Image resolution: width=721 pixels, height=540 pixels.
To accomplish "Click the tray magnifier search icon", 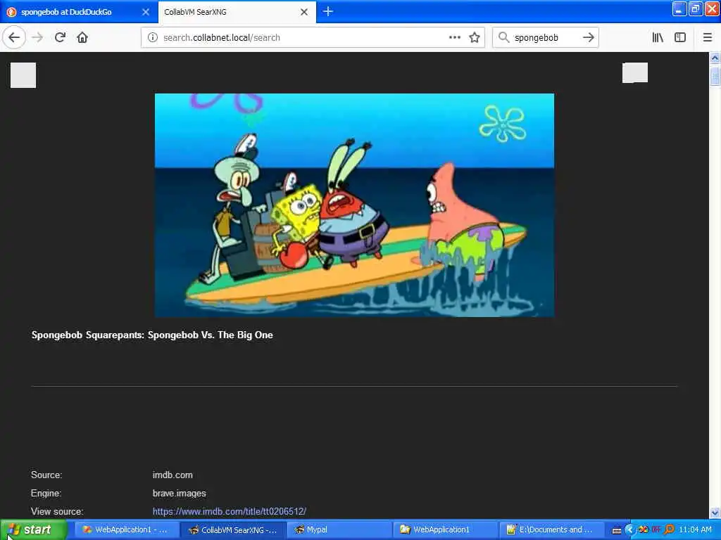I will (670, 530).
